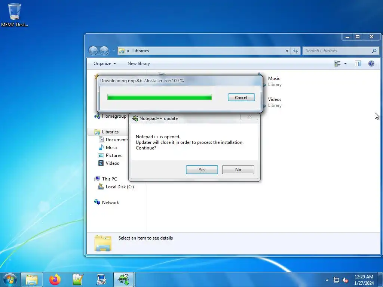The height and width of the screenshot is (287, 383).
Task: Click New library in the toolbar
Action: point(139,64)
